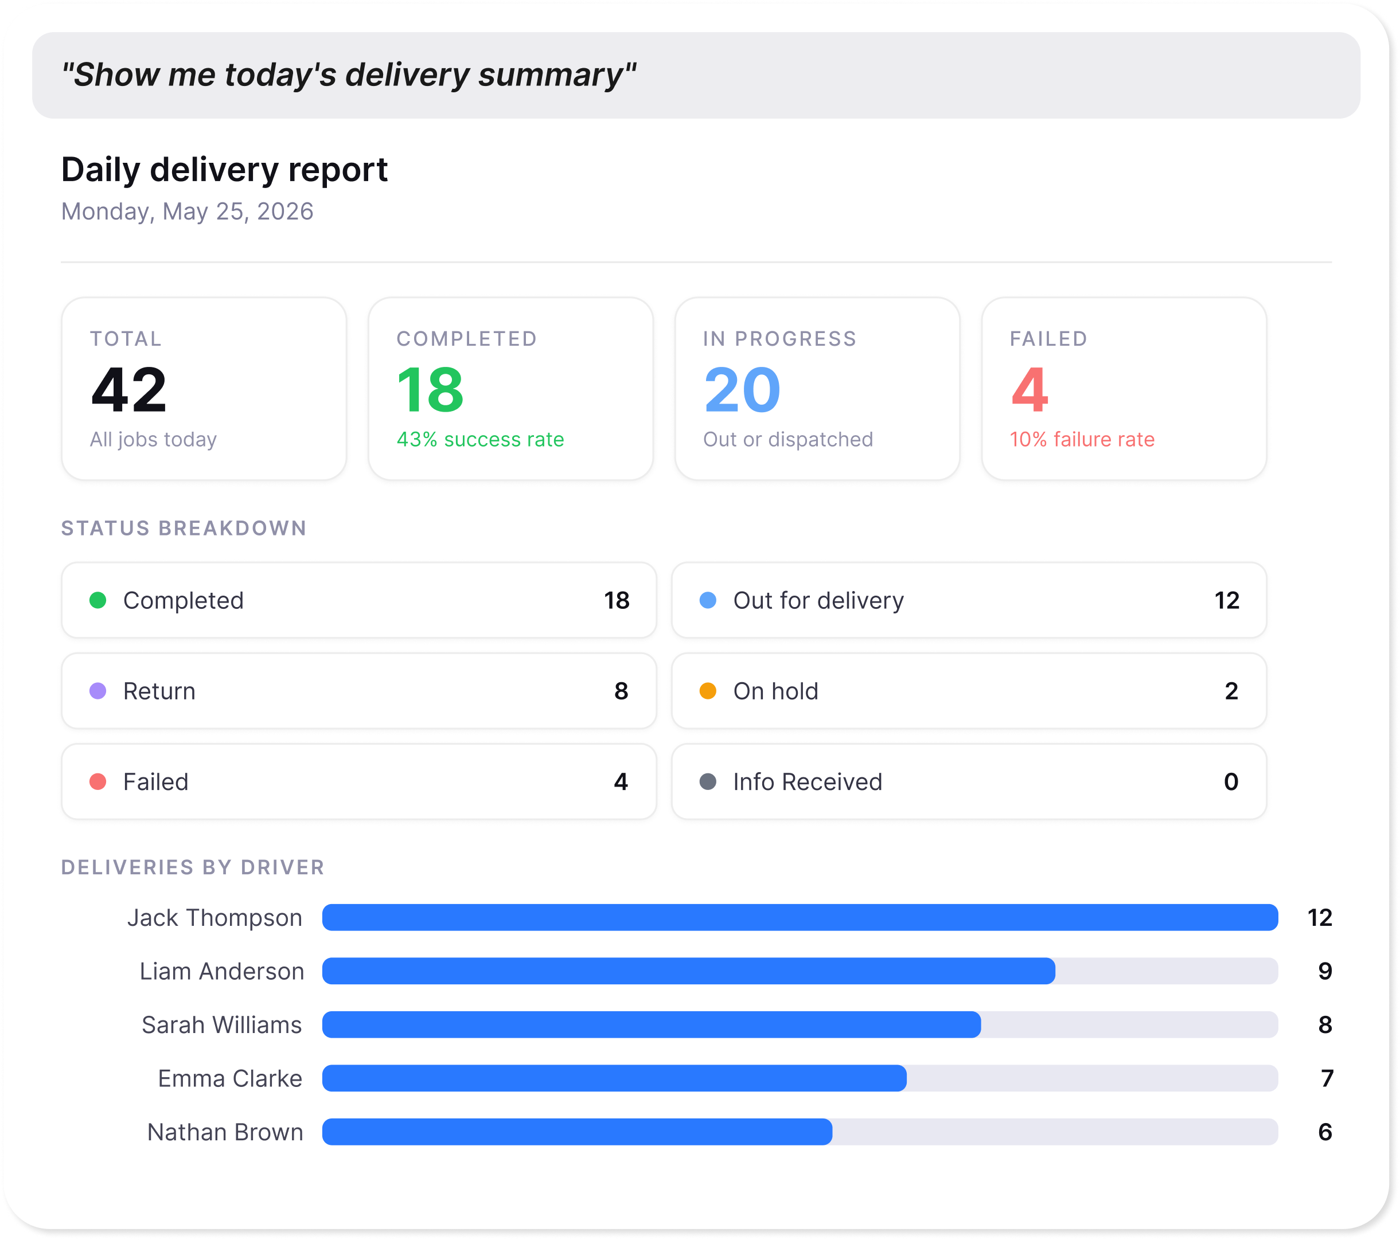Select the Failed row label in breakdown
The height and width of the screenshot is (1240, 1400).
pos(155,782)
